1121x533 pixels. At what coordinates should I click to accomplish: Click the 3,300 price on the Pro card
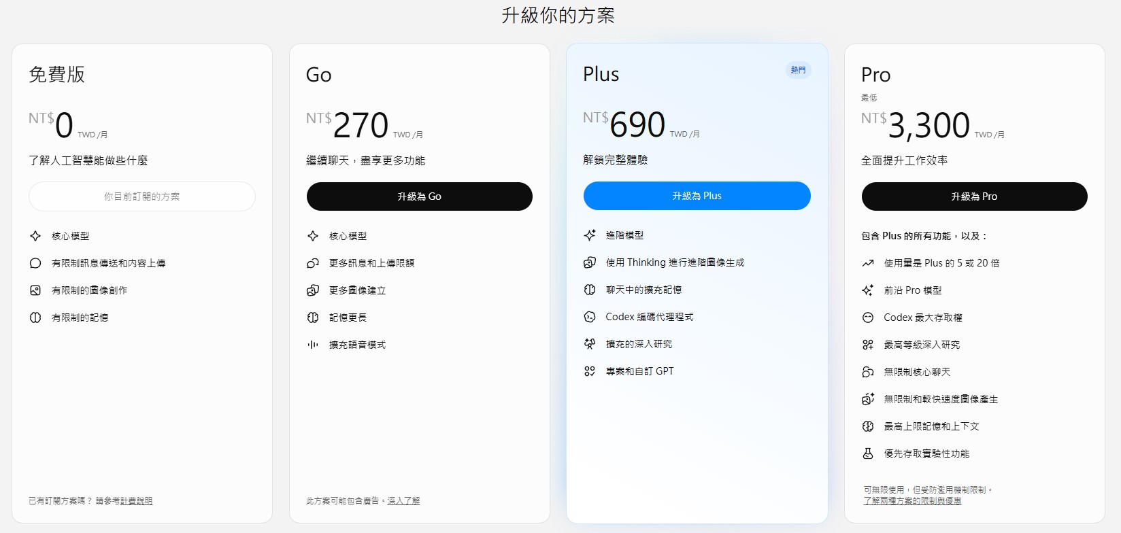coord(929,126)
